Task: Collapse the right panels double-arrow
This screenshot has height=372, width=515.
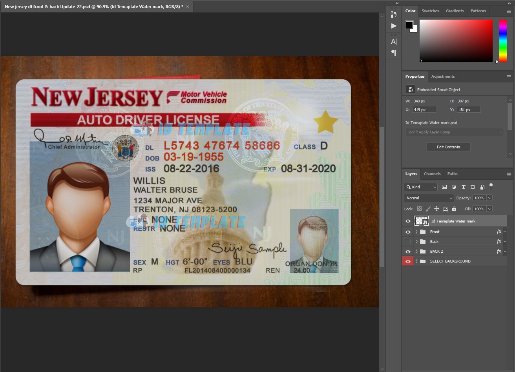Action: [x=509, y=3]
